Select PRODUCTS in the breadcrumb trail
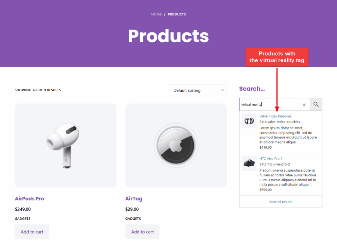 click(176, 14)
